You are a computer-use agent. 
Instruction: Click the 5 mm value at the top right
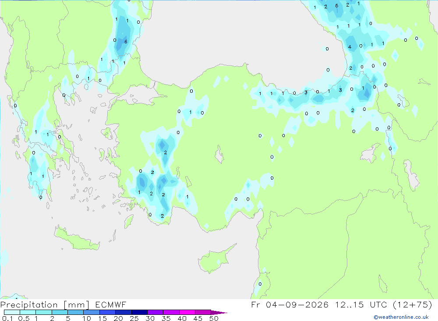[x=337, y=6]
